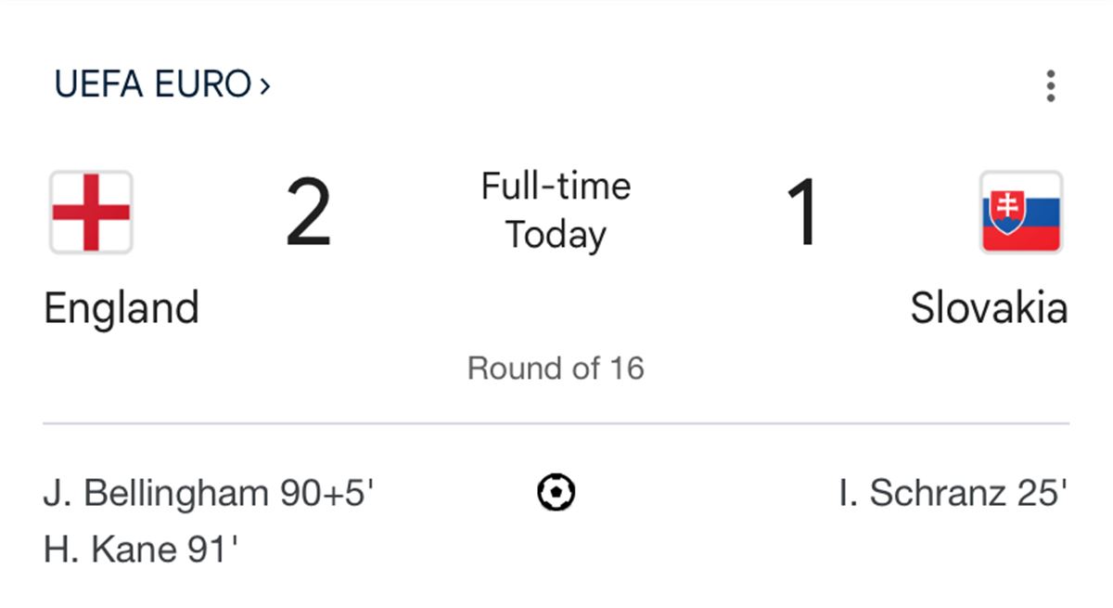Select I. Schranz 25' goal entry
1113x608 pixels.
point(953,493)
